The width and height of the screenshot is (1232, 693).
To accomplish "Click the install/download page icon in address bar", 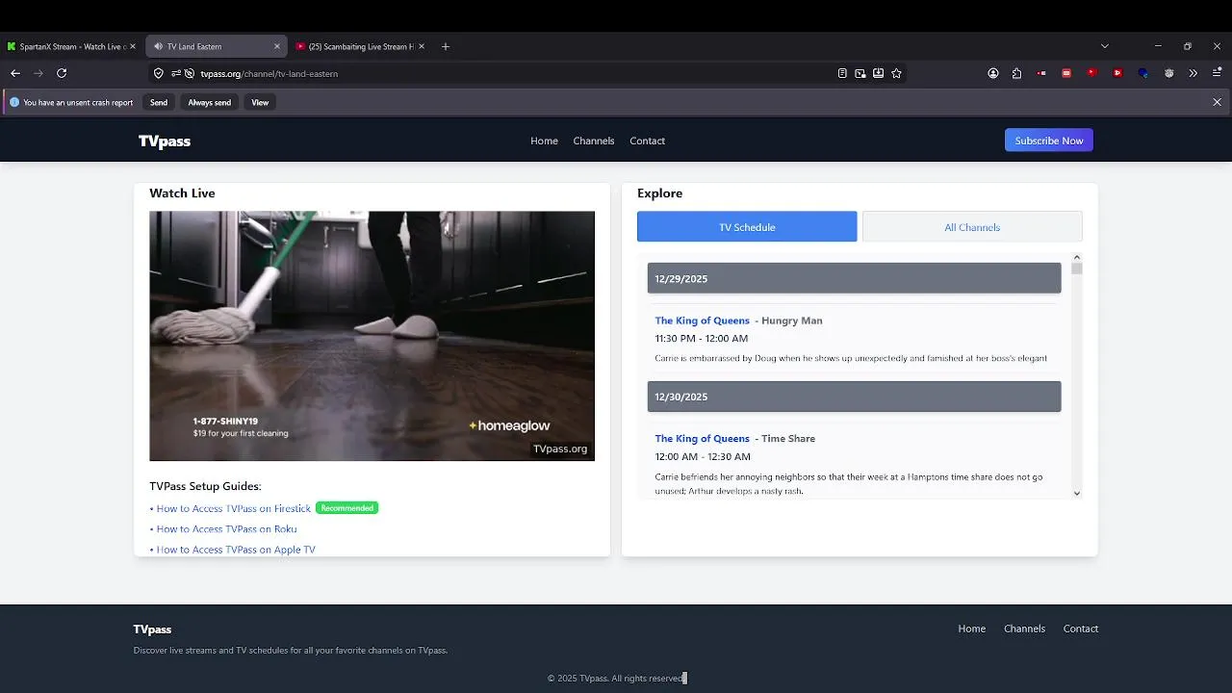I will click(x=879, y=73).
